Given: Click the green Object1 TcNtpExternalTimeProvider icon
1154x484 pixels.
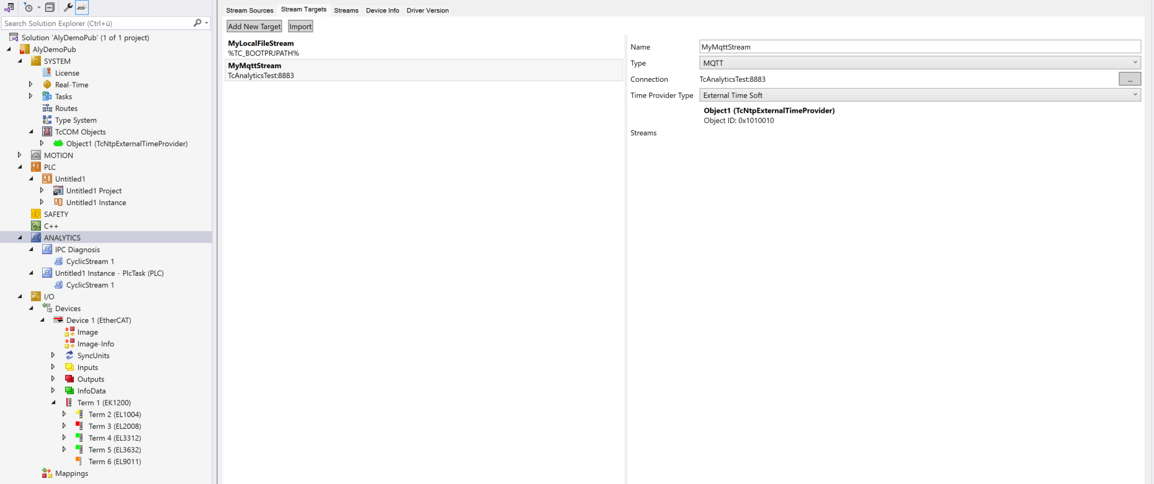Looking at the screenshot, I should (58, 144).
